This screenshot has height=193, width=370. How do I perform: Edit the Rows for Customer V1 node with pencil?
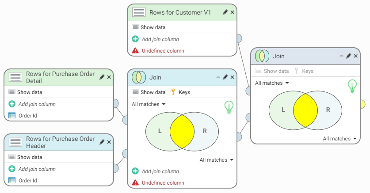pos(225,12)
